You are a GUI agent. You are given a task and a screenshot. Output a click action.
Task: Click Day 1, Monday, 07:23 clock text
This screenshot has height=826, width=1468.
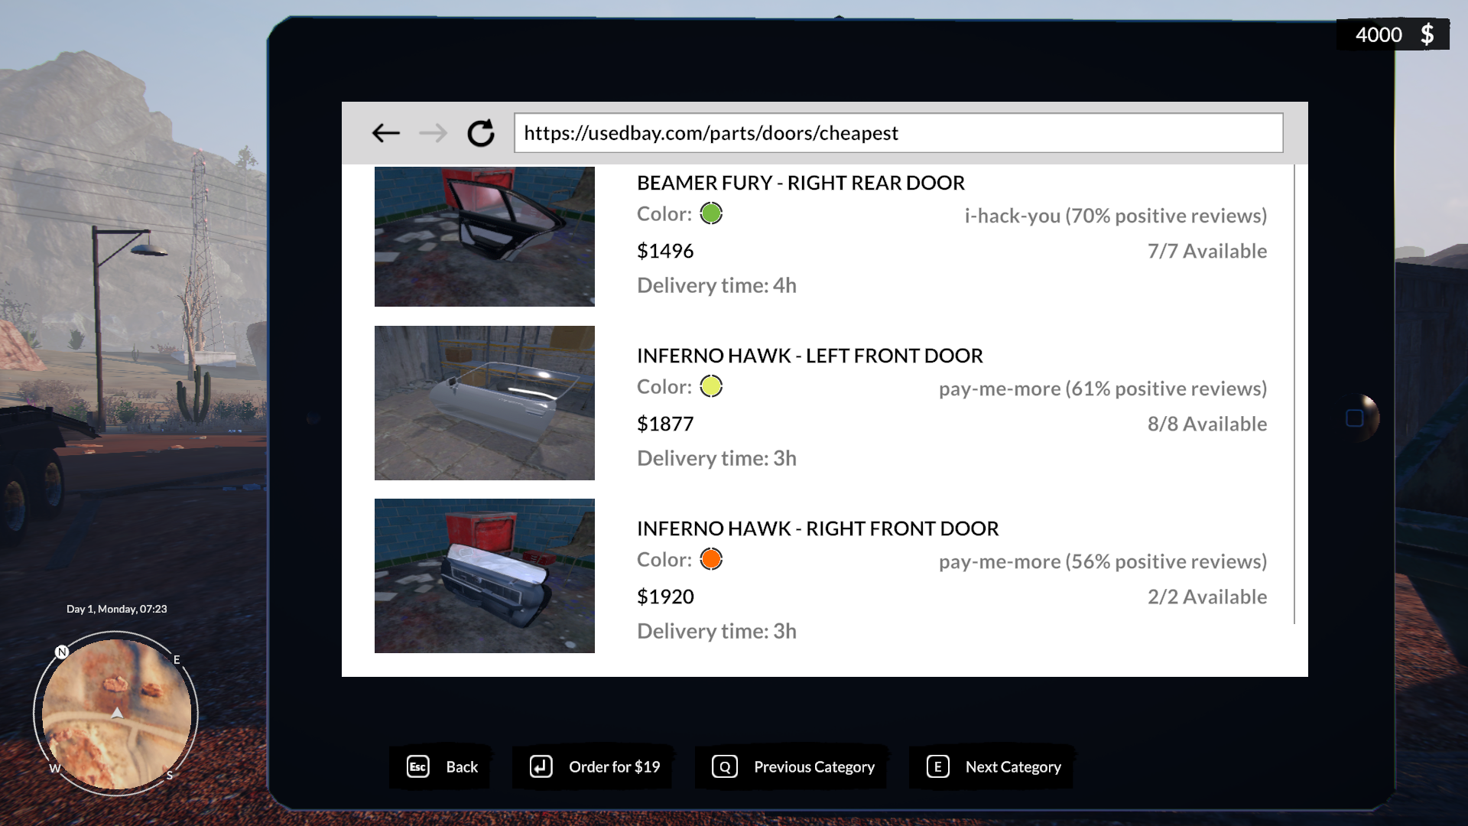click(x=116, y=609)
